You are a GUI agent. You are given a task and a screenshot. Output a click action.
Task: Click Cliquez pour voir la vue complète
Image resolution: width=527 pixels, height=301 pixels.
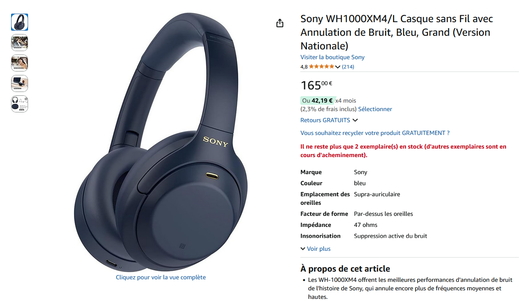click(x=161, y=277)
